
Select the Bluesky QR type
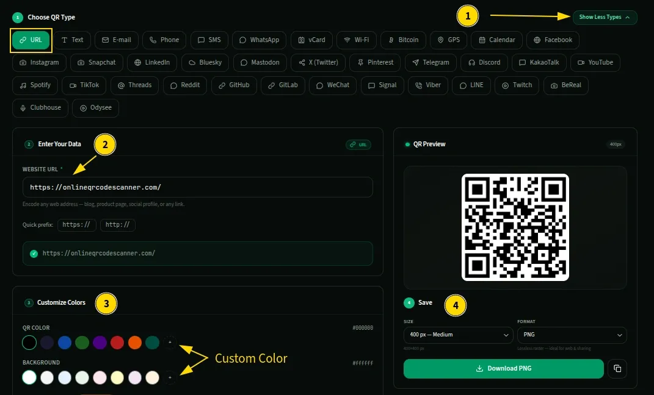click(205, 62)
